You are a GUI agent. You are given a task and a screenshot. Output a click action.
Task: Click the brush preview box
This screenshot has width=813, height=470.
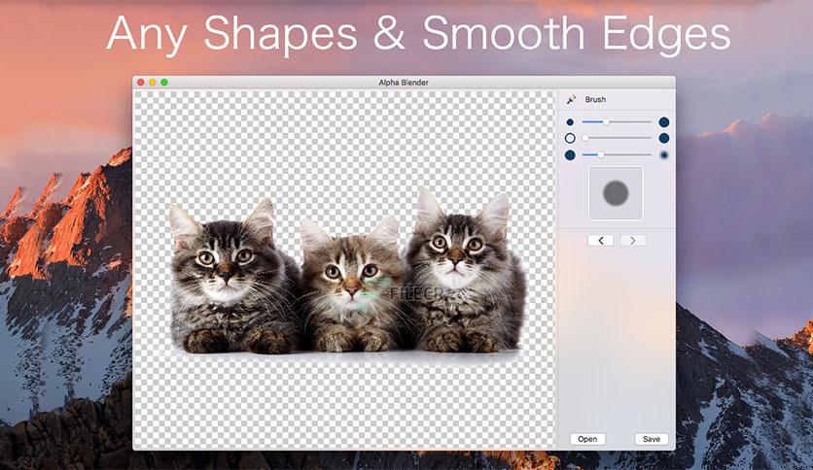(616, 193)
